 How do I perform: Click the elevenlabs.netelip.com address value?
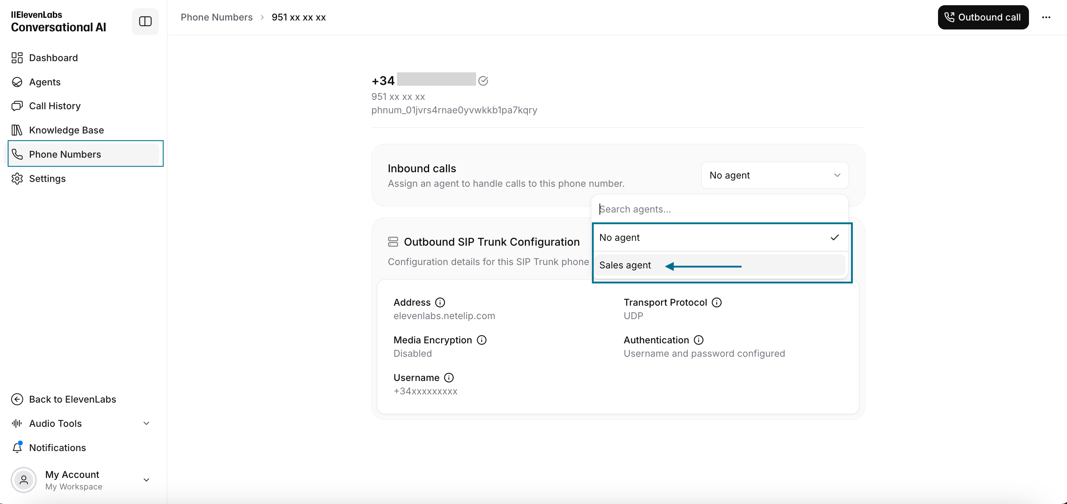pos(444,316)
